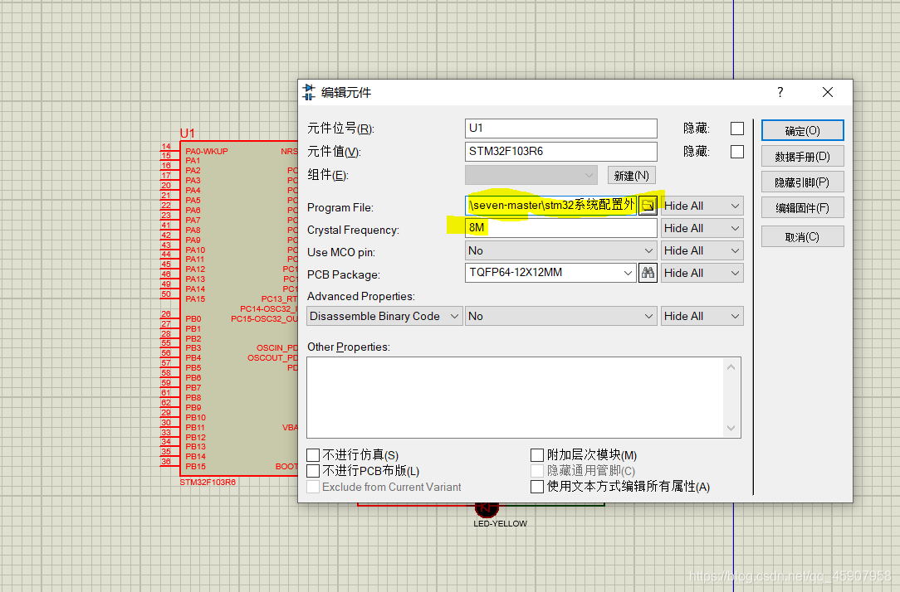This screenshot has height=592, width=900.
Task: Click the 元件值 field containing STM32F103R6
Action: tap(560, 152)
